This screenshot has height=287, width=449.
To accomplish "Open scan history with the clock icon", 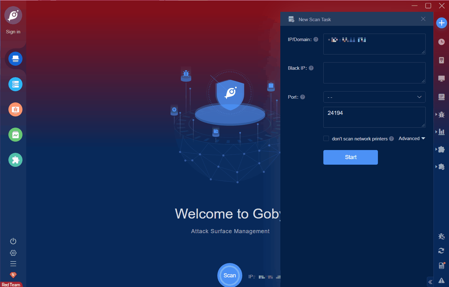I will [x=441, y=42].
